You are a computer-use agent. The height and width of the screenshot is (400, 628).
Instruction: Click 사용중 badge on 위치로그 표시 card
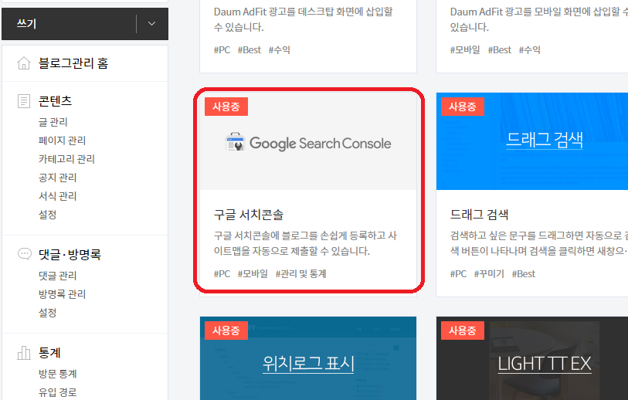point(226,331)
